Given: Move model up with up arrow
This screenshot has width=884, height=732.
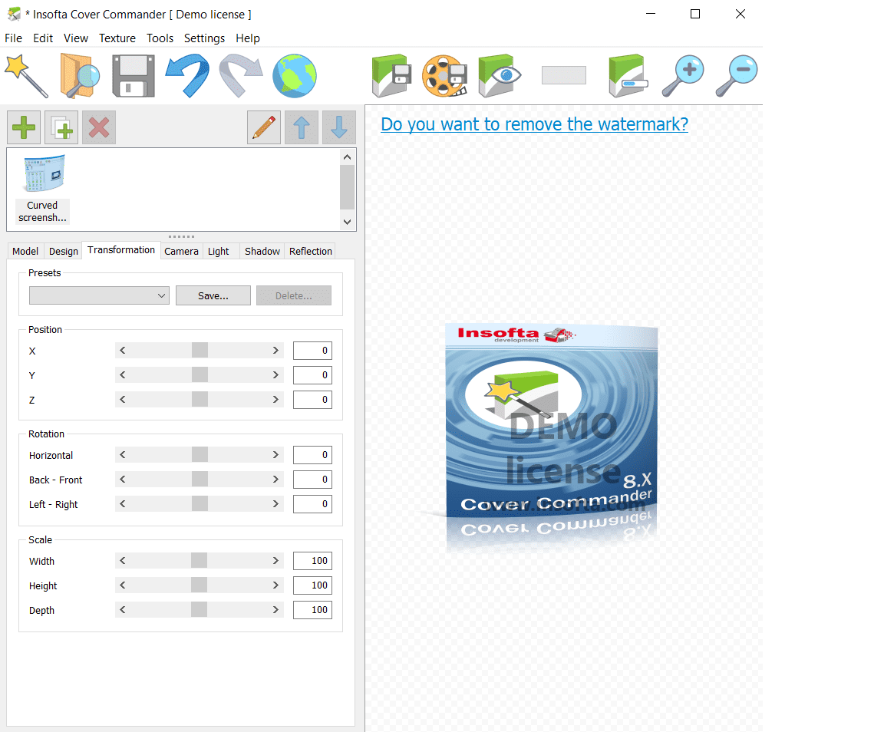Looking at the screenshot, I should [302, 127].
